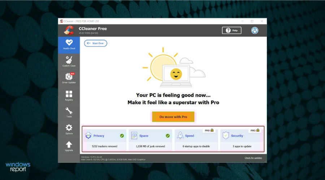The height and width of the screenshot is (180, 325).
Task: Click the PRO lock on Security card
Action: coord(255,130)
